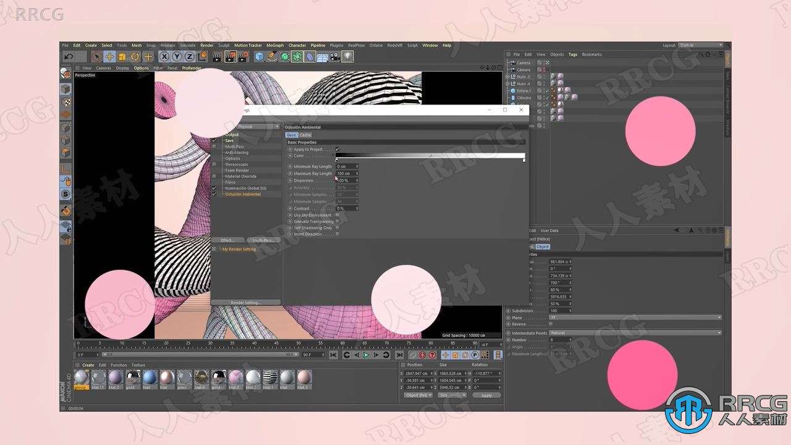791x445 pixels.
Task: Enable Invert Direction checkbox
Action: coord(337,234)
